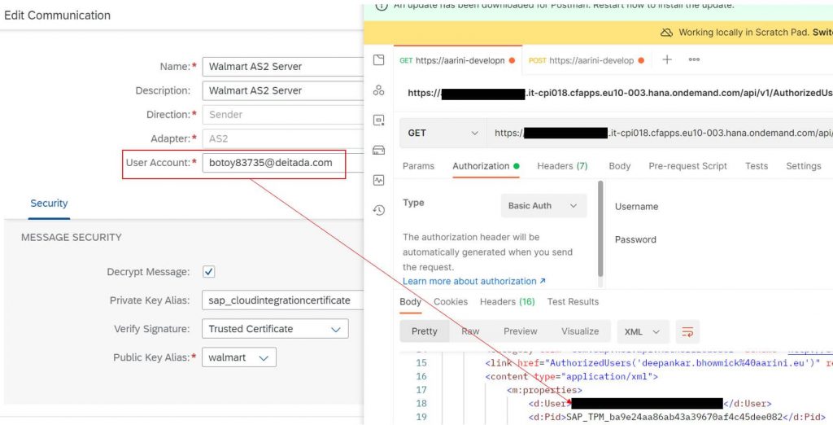Open the Basic Auth type dropdown
833x425 pixels.
click(543, 206)
